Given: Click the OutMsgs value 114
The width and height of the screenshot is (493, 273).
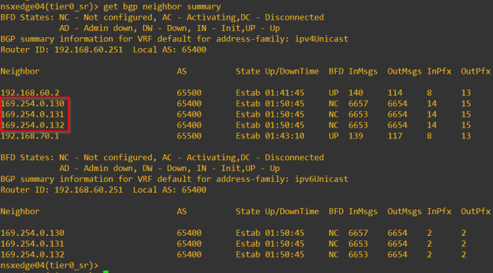Looking at the screenshot, I should (395, 93).
